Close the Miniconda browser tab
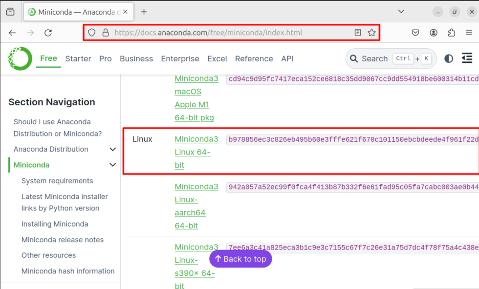 (125, 12)
